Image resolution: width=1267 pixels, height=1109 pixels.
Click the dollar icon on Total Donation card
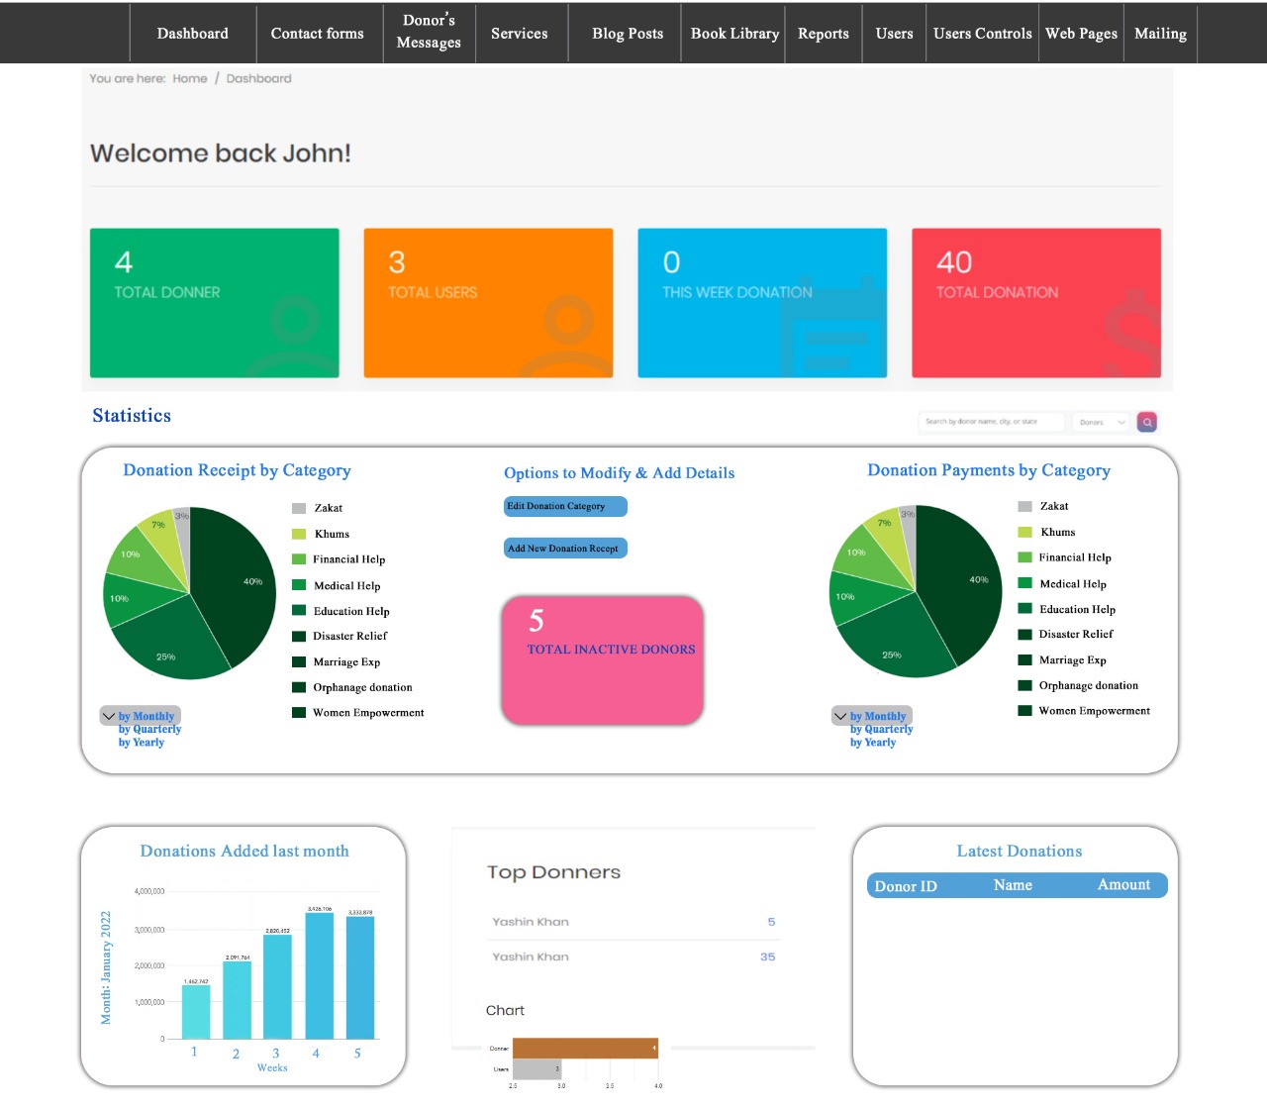pos(1133,332)
